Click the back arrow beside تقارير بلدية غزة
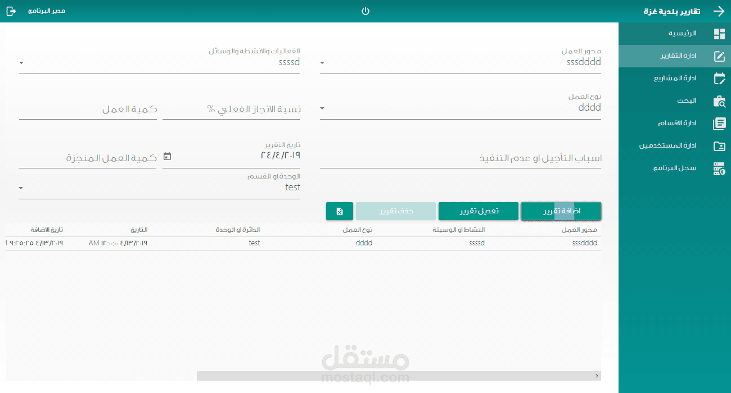The image size is (731, 393). pyautogui.click(x=719, y=11)
